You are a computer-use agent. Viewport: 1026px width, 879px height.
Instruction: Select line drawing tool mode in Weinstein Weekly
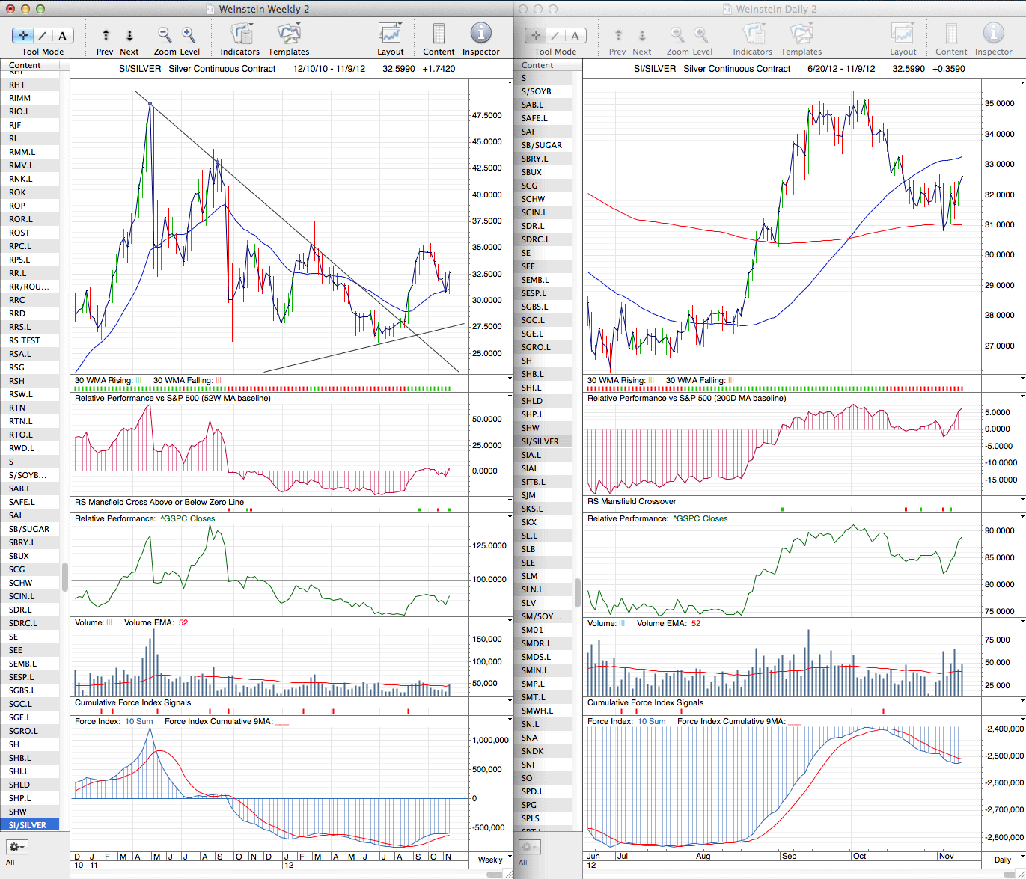coord(43,35)
